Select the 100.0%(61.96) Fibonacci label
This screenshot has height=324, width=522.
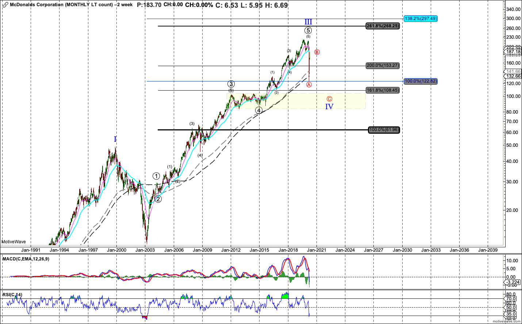pyautogui.click(x=384, y=130)
